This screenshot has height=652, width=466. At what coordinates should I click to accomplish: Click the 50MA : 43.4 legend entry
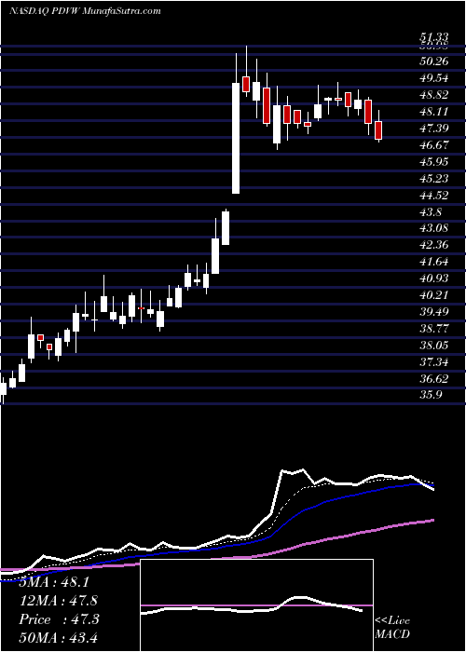pyautogui.click(x=58, y=638)
